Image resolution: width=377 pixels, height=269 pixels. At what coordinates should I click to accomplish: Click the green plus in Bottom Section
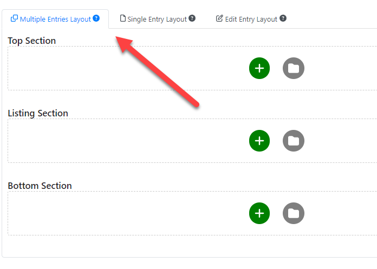[x=259, y=213]
